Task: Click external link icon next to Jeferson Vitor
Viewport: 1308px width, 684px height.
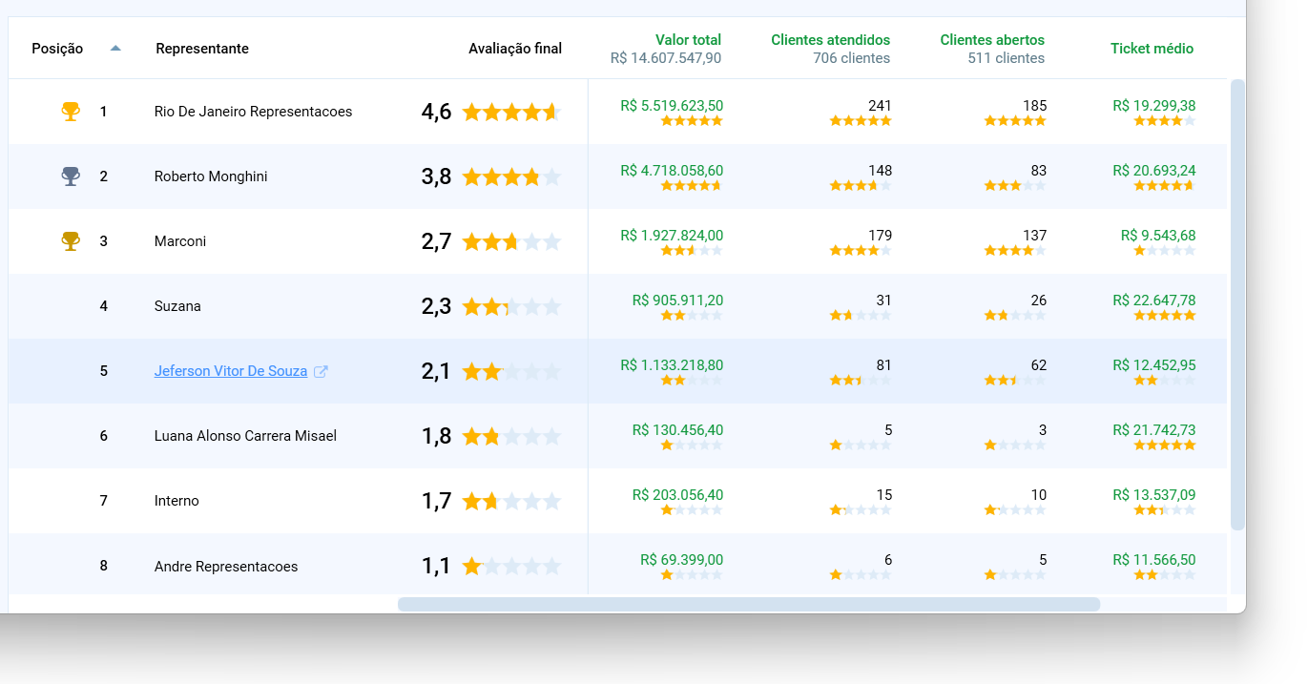Action: [322, 371]
